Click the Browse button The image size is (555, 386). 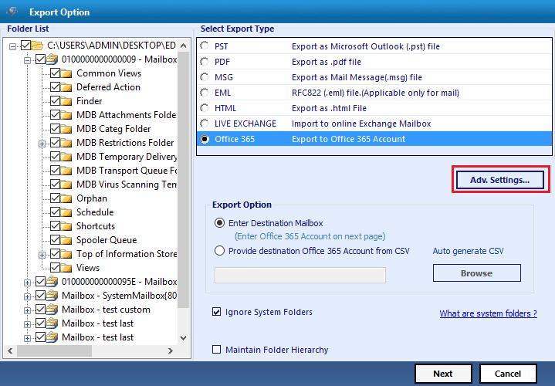click(477, 273)
